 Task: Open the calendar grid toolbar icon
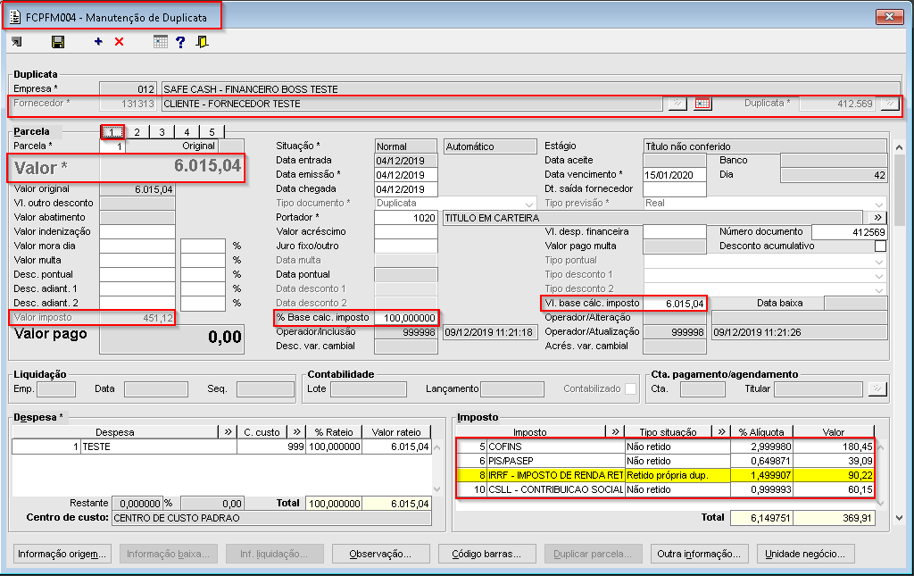161,41
